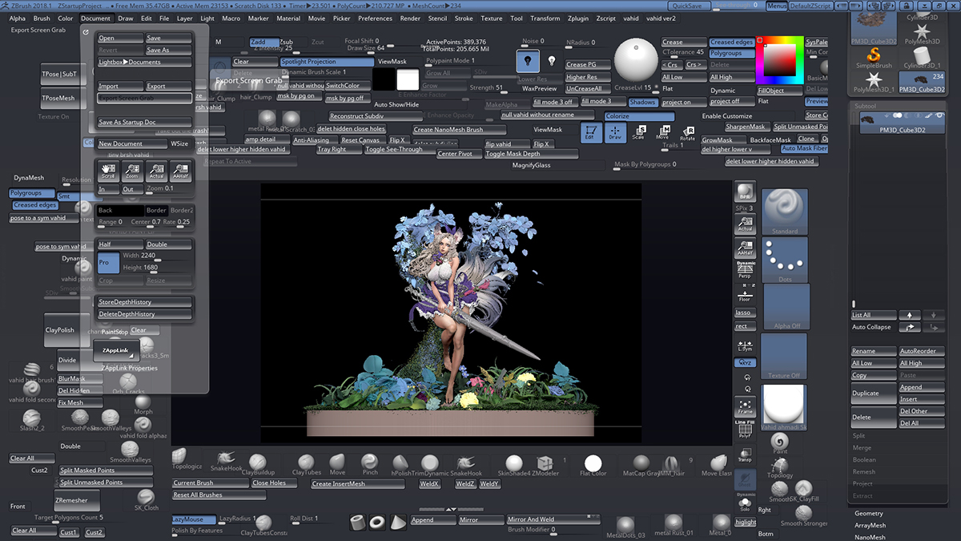This screenshot has width=961, height=541.
Task: Choose Save As Startup Doc
Action: [144, 123]
